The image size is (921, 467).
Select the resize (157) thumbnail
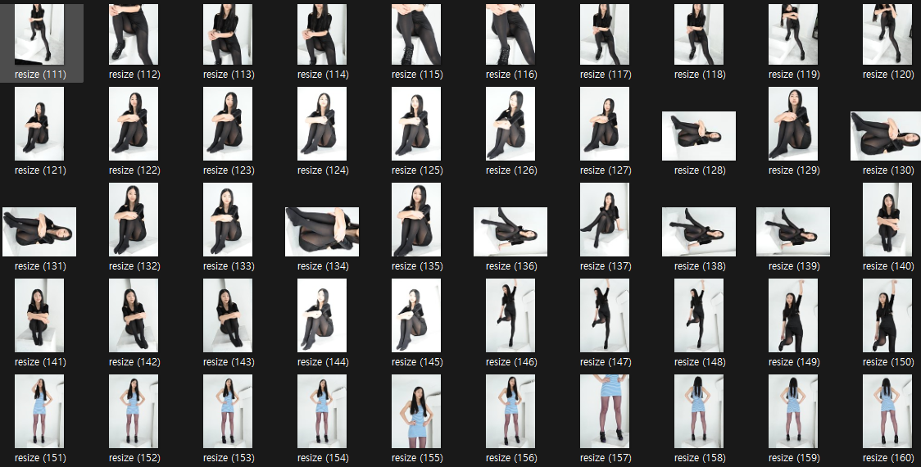(x=605, y=411)
